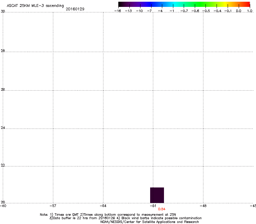256x224 pixels.
Task: Click the note line 'Times are GMT'
Action: (108, 215)
